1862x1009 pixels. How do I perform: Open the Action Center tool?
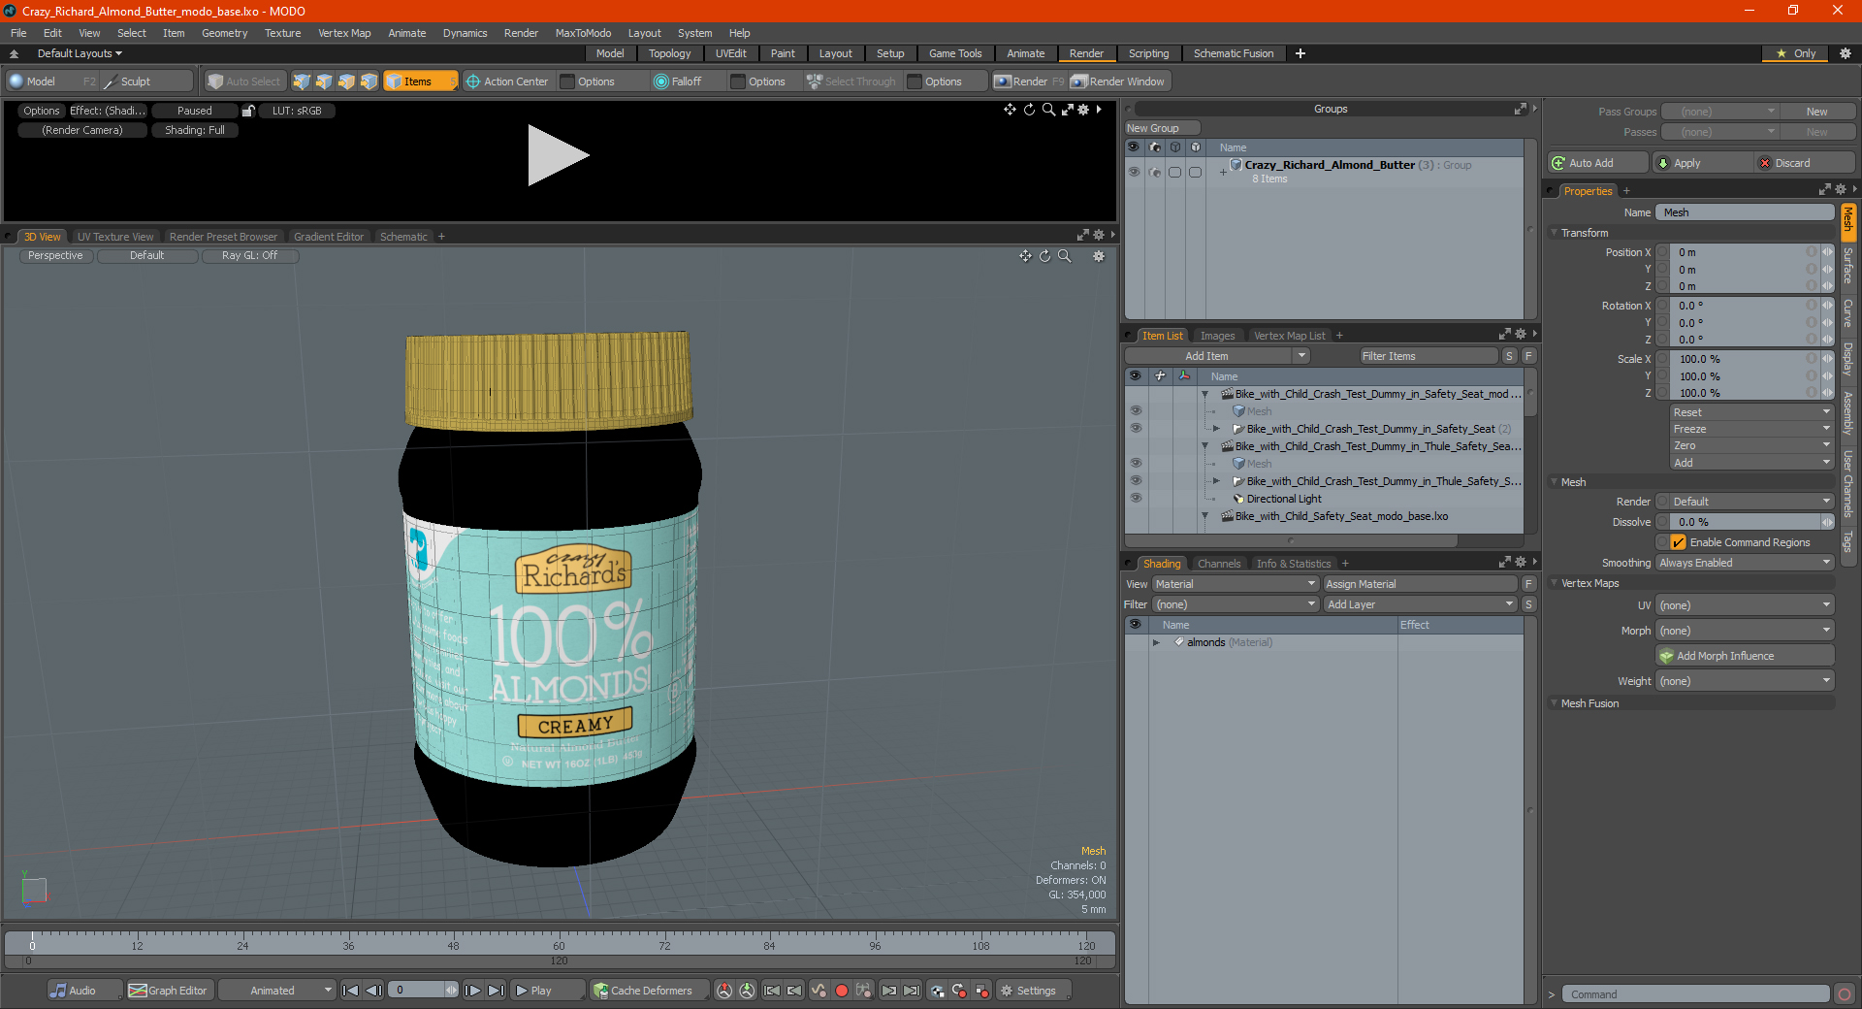point(507,81)
